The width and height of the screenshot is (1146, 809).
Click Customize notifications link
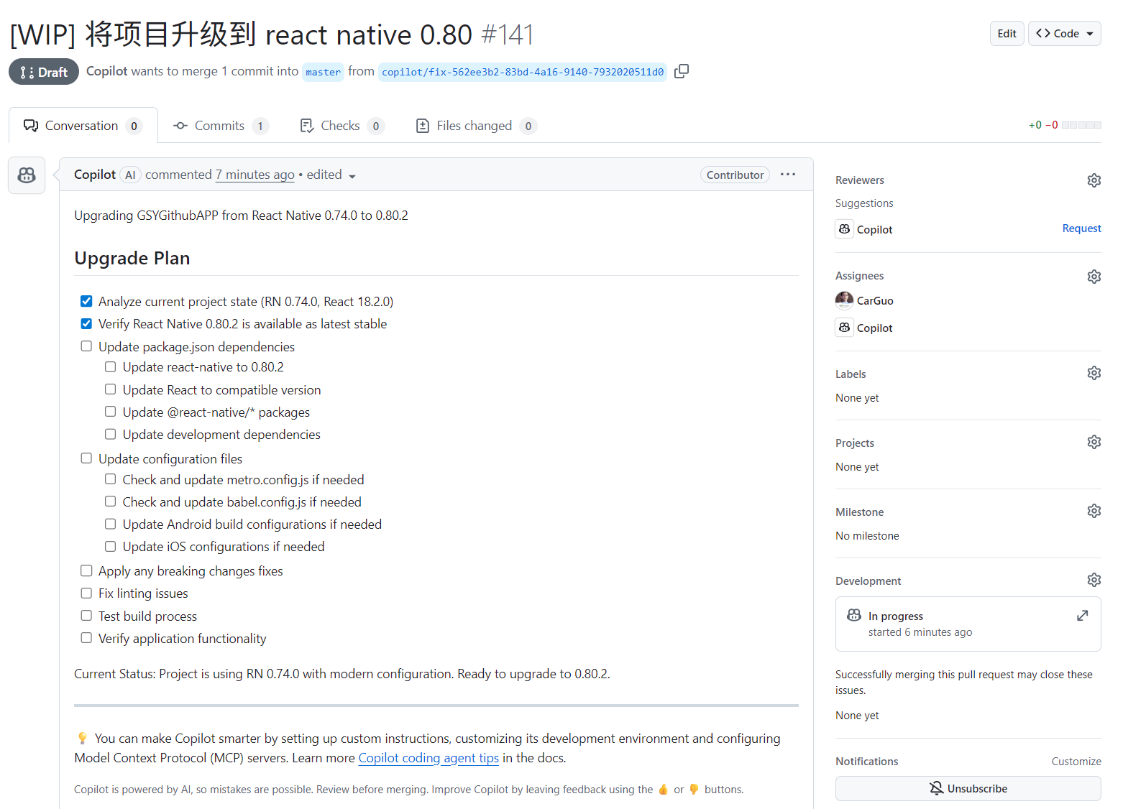(x=1076, y=762)
